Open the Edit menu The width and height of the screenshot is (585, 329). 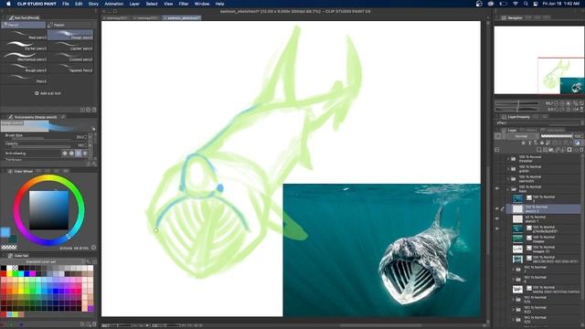coord(79,4)
